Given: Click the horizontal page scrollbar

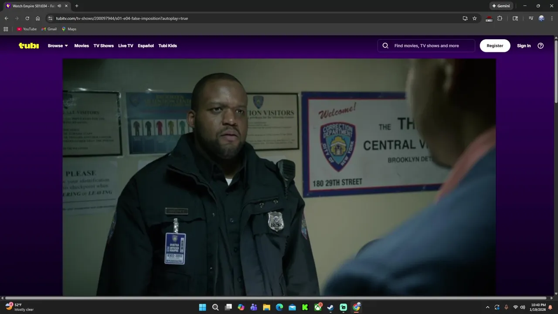Looking at the screenshot, I should pos(276,298).
